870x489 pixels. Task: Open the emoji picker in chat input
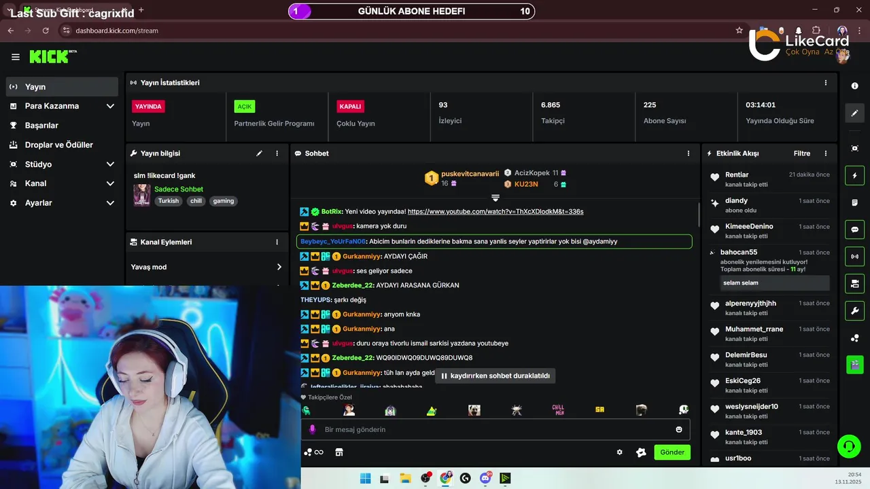(x=678, y=429)
